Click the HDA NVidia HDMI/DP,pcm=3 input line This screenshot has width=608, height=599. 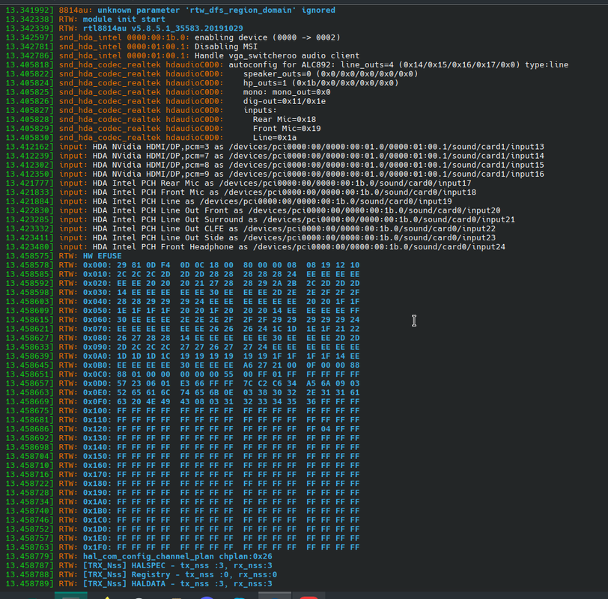point(275,147)
